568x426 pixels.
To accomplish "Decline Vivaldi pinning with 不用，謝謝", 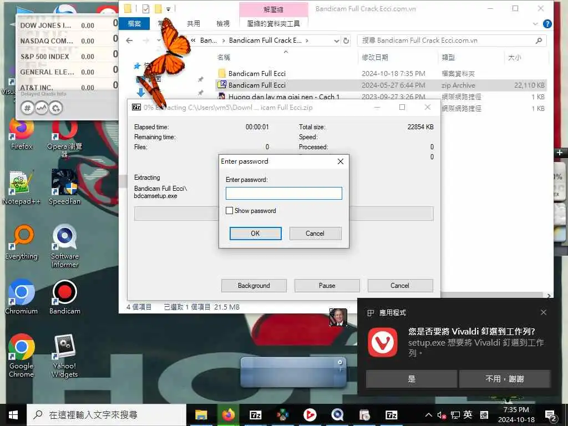I will click(505, 379).
